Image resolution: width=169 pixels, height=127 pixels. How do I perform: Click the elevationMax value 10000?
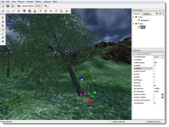pyautogui.click(x=156, y=92)
